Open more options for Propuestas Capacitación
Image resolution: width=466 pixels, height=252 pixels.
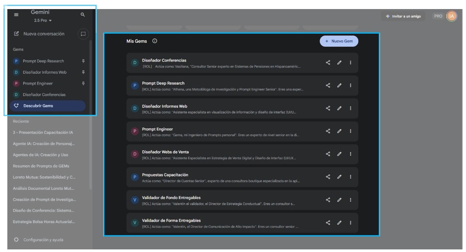pyautogui.click(x=350, y=177)
